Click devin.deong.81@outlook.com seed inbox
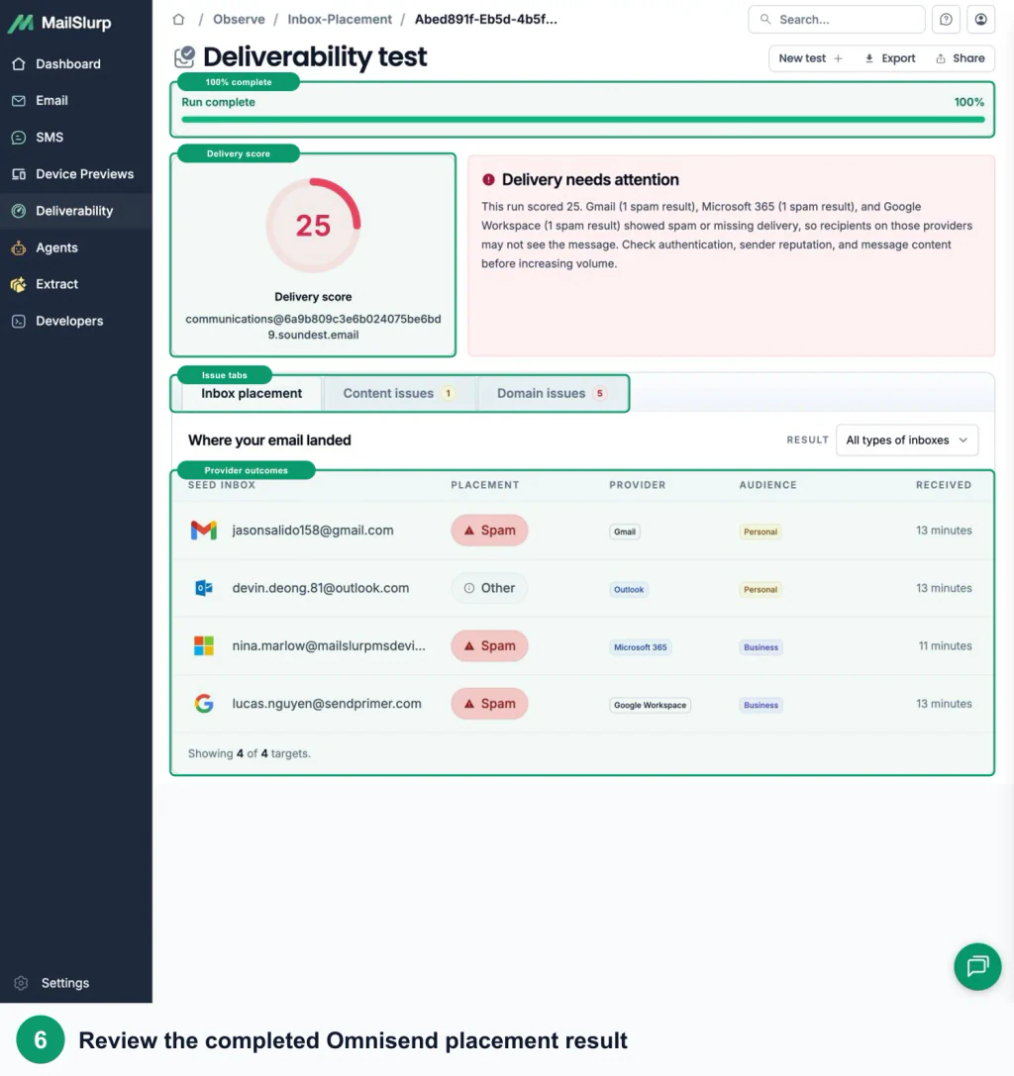 point(321,588)
